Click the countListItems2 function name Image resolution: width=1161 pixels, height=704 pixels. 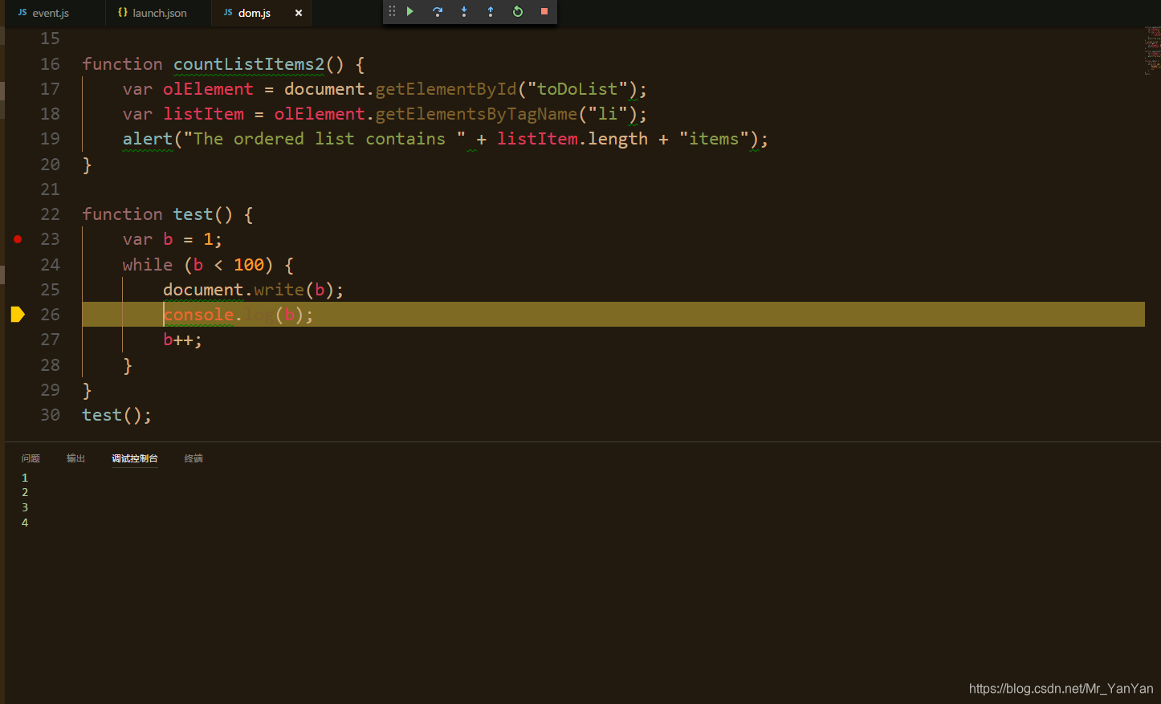[248, 64]
